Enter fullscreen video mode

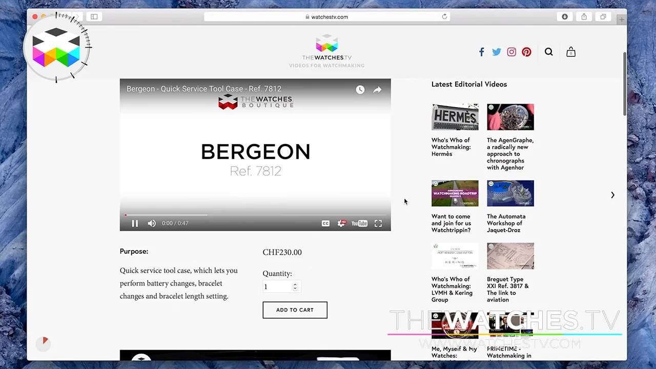pyautogui.click(x=378, y=223)
